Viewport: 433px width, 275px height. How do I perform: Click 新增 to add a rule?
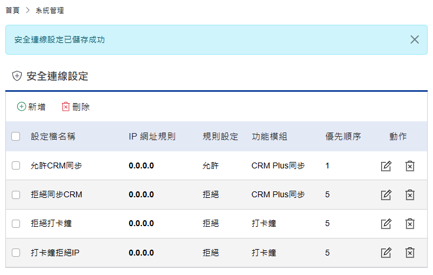coord(31,107)
